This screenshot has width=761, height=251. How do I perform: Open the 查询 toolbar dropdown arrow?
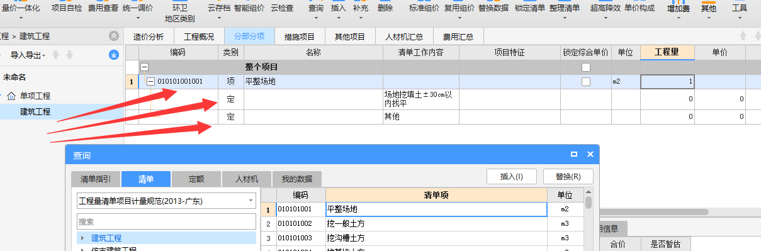point(315,18)
